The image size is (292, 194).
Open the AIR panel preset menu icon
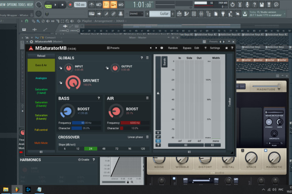click(147, 98)
